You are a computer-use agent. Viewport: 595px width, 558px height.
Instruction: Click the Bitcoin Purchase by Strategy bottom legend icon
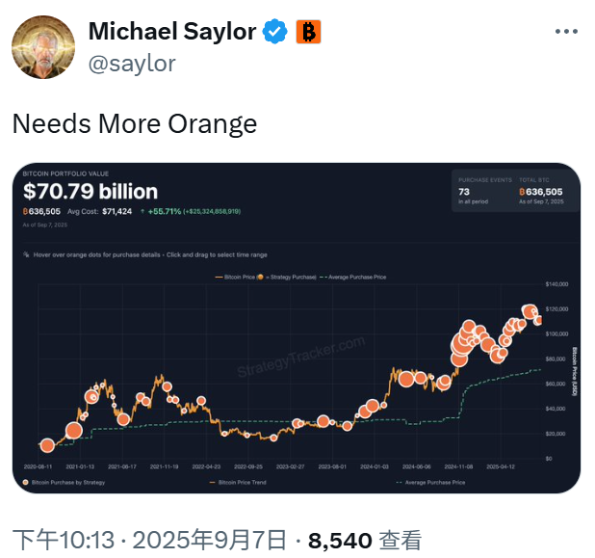25,483
